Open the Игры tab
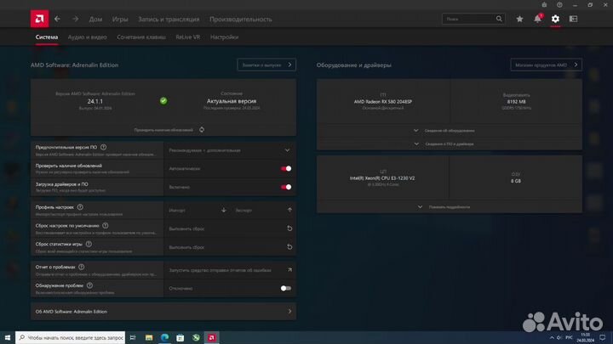 point(120,19)
